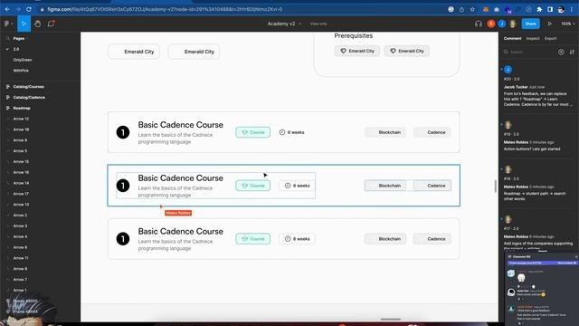579x326 pixels.
Task: Switch to the Export tab
Action: point(550,38)
